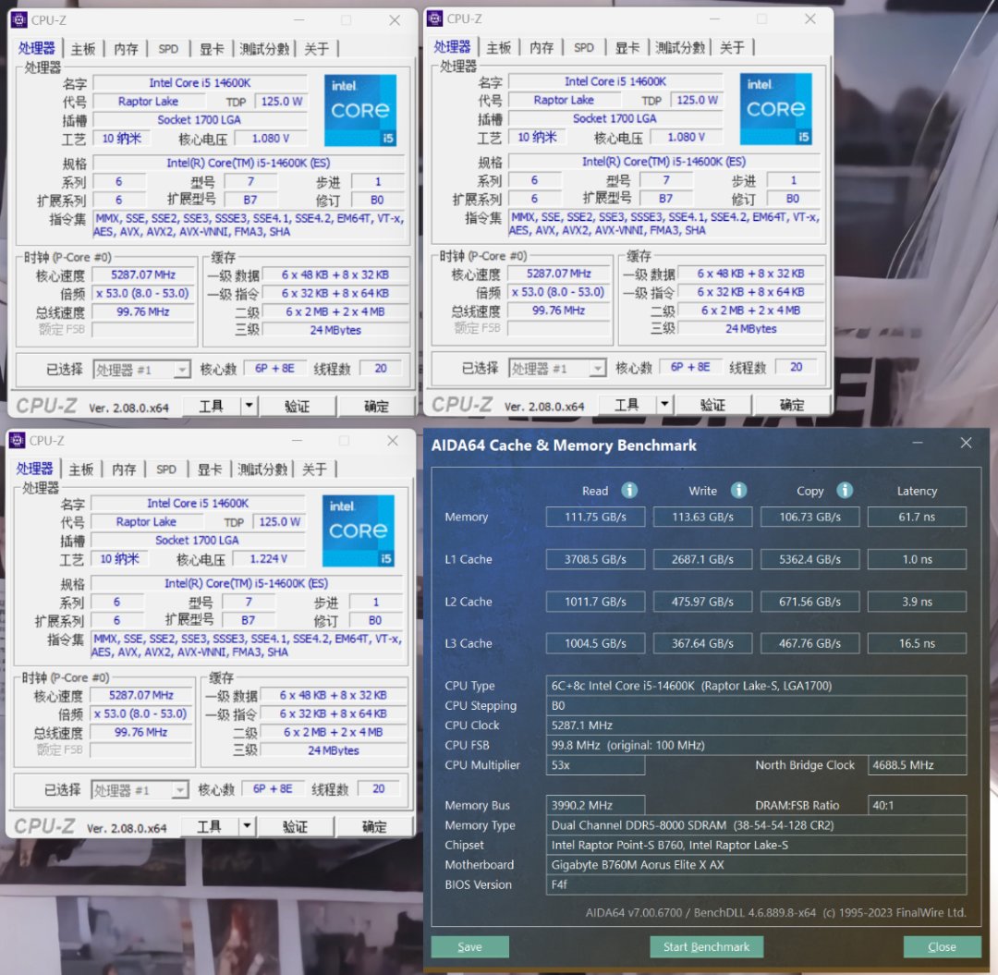Switch to the SPD tab in the top-right CPU-Z window
The width and height of the screenshot is (998, 975).
point(584,48)
